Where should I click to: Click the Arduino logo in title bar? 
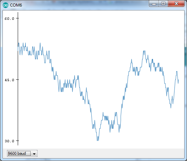click(6, 5)
